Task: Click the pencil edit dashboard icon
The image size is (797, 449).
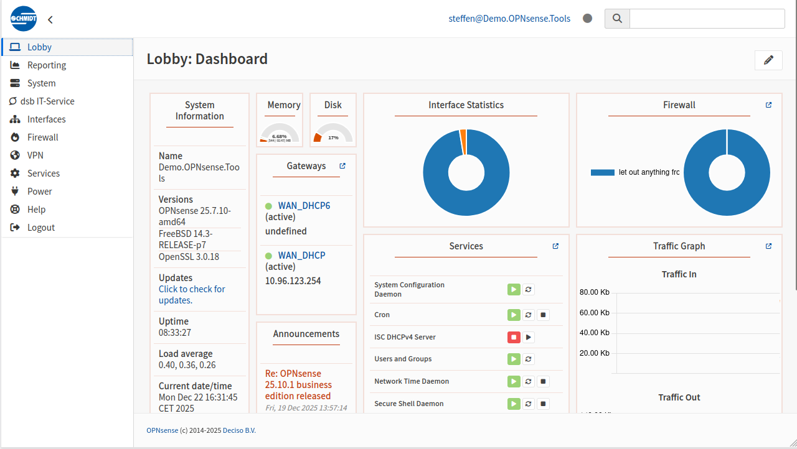Action: coord(768,60)
